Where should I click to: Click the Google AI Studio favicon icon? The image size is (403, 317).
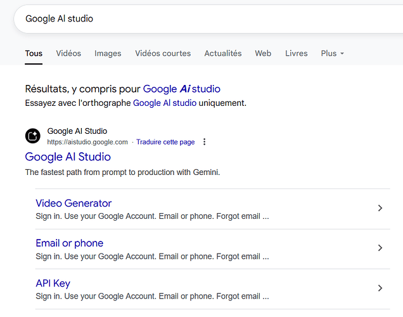pyautogui.click(x=33, y=136)
